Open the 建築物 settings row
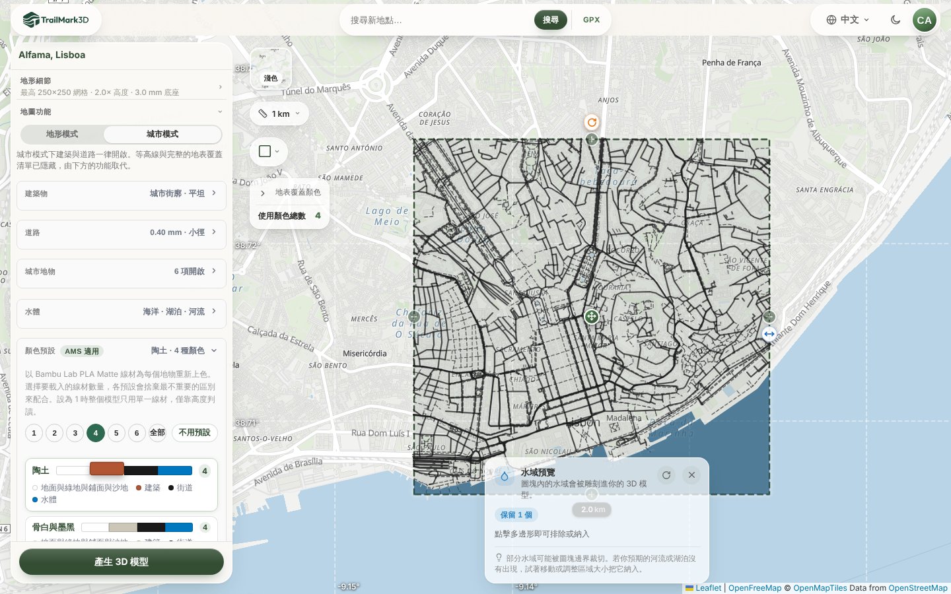The width and height of the screenshot is (951, 594). 122,195
